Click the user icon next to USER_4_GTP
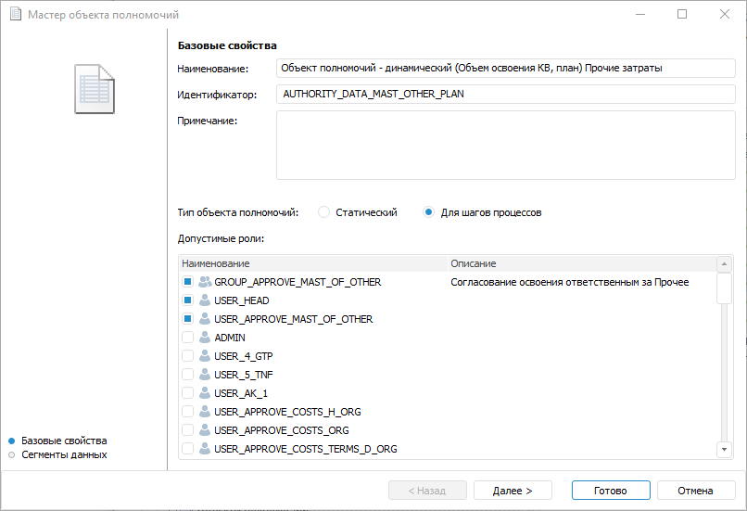Image resolution: width=747 pixels, height=511 pixels. pos(205,356)
